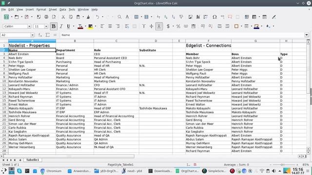Toggle Align Left

point(102,26)
